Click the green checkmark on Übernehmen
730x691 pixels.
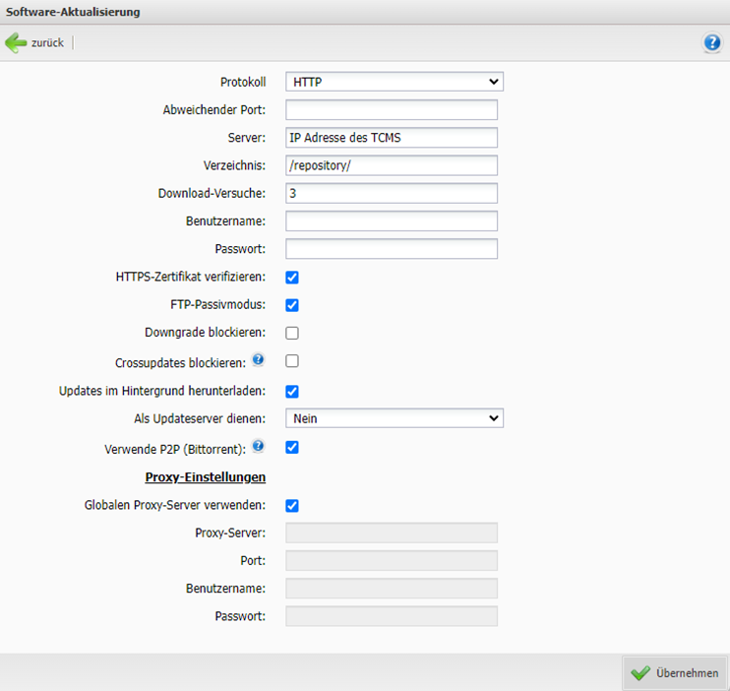click(640, 673)
